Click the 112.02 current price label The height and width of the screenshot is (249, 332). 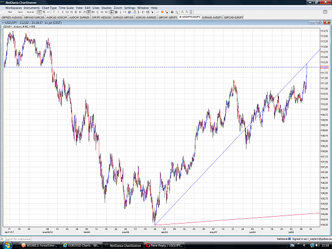325,67
